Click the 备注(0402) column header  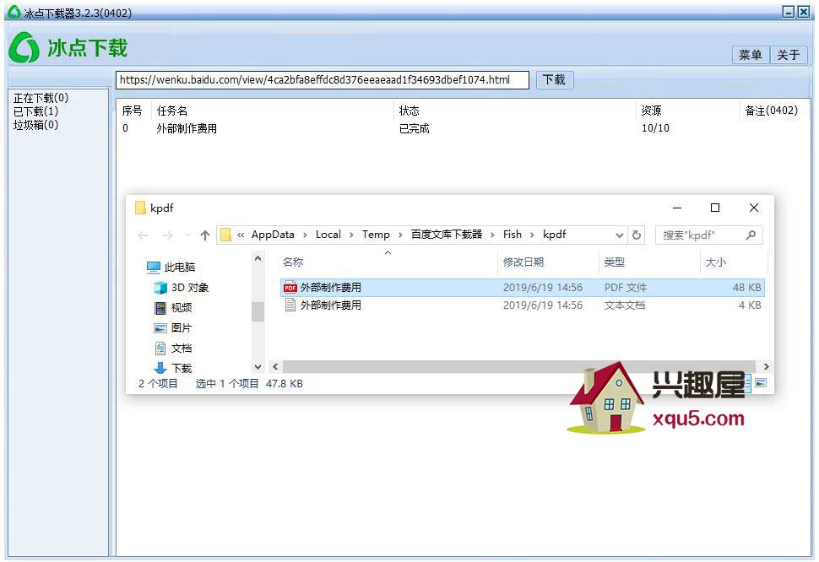pos(772,111)
